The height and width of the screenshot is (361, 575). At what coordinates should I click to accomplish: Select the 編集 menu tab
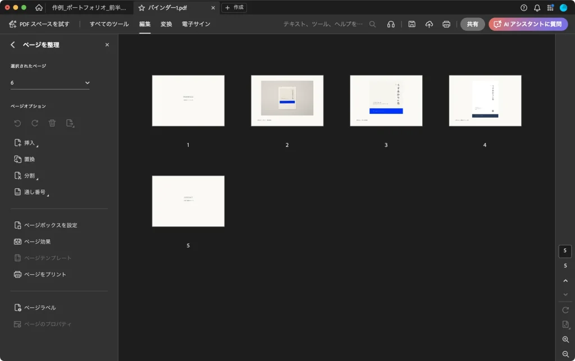pyautogui.click(x=145, y=24)
